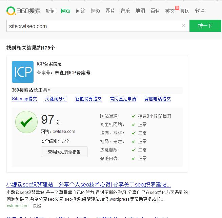This screenshot has height=218, width=222.
Task: Open the Sitemap提交 link
Action: pyautogui.click(x=24, y=99)
